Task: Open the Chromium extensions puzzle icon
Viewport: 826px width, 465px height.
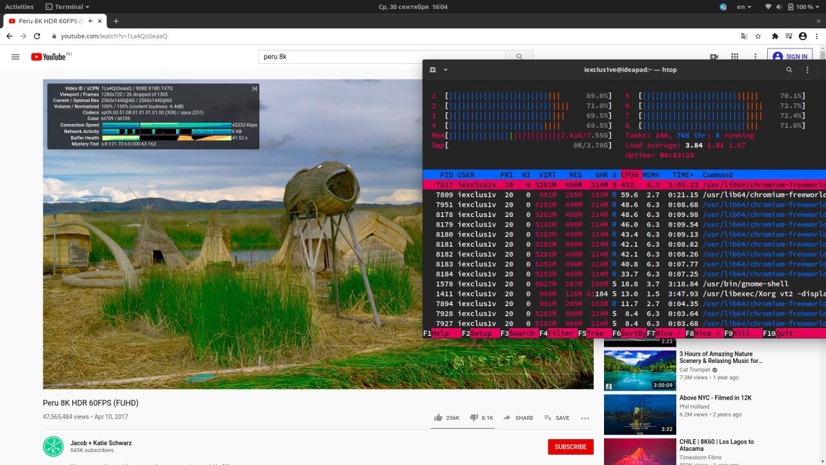Action: [775, 36]
